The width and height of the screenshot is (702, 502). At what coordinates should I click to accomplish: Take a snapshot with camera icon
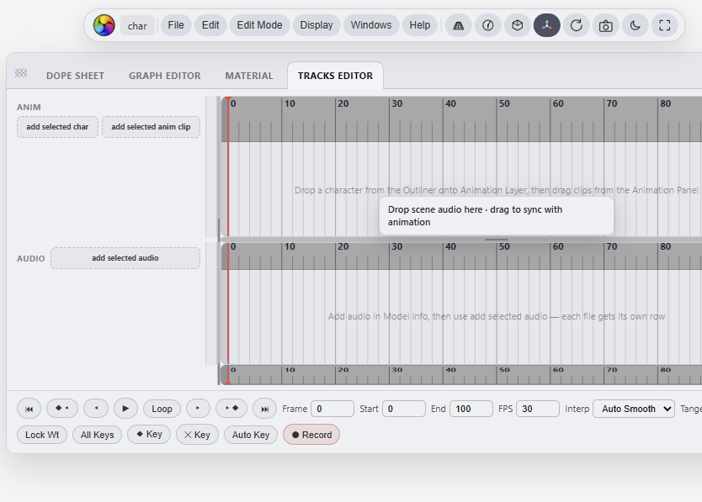(606, 25)
